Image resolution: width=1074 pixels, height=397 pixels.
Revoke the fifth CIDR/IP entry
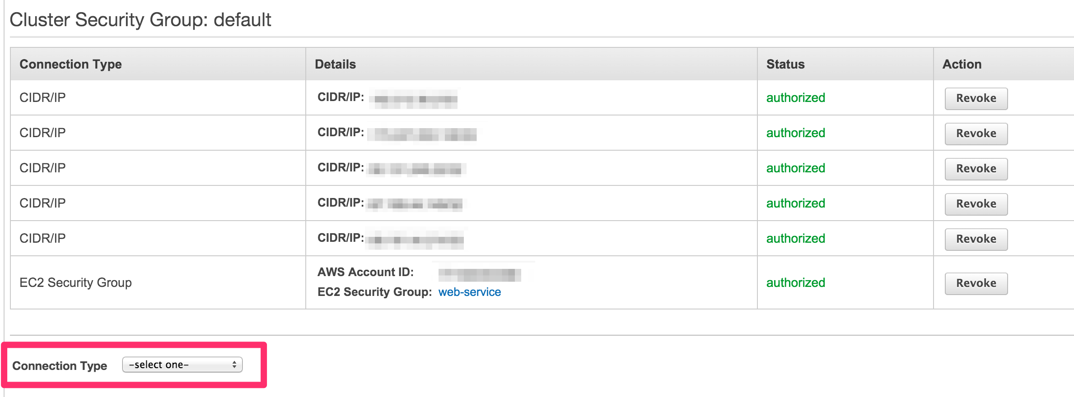tap(976, 239)
